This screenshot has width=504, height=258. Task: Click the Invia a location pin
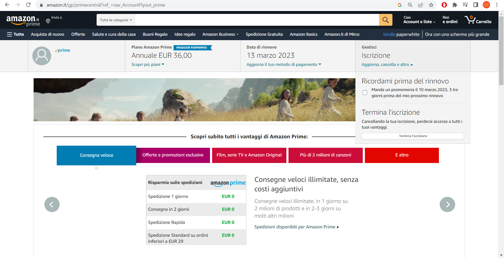coord(48,21)
